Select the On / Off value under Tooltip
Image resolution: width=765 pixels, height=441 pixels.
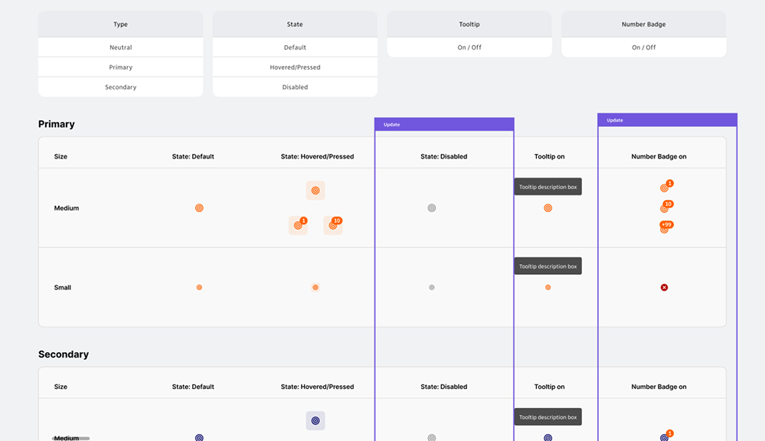(469, 47)
